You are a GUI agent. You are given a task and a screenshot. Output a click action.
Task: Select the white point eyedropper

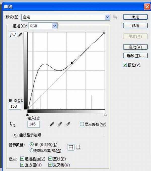[67, 124]
